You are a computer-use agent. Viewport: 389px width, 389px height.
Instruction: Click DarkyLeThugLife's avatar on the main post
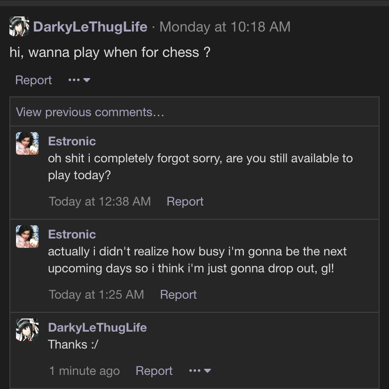point(19,27)
